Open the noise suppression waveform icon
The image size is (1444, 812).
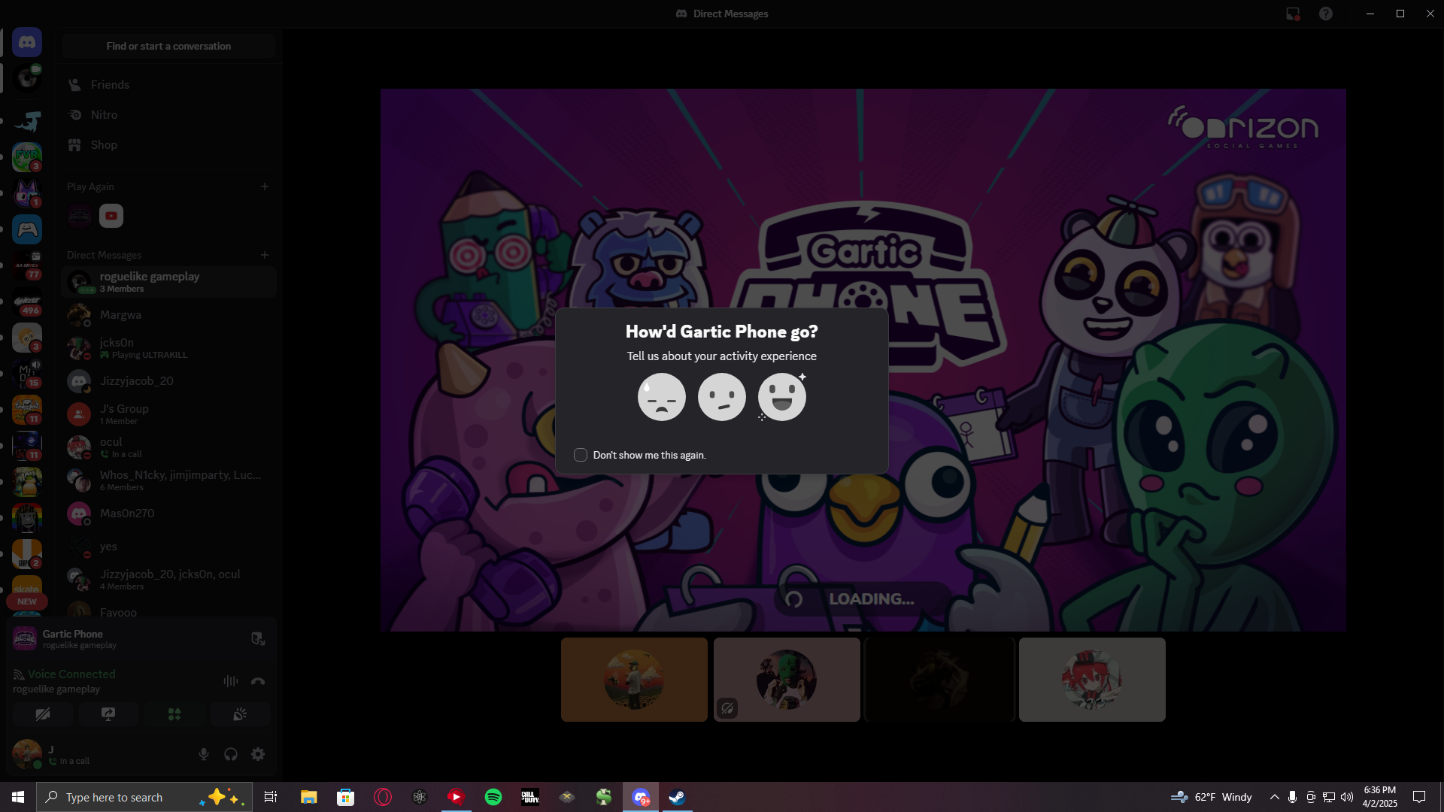[231, 681]
